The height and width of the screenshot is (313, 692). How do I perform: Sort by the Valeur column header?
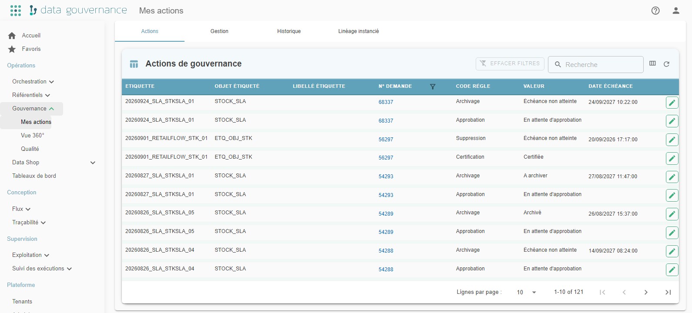pyautogui.click(x=534, y=86)
